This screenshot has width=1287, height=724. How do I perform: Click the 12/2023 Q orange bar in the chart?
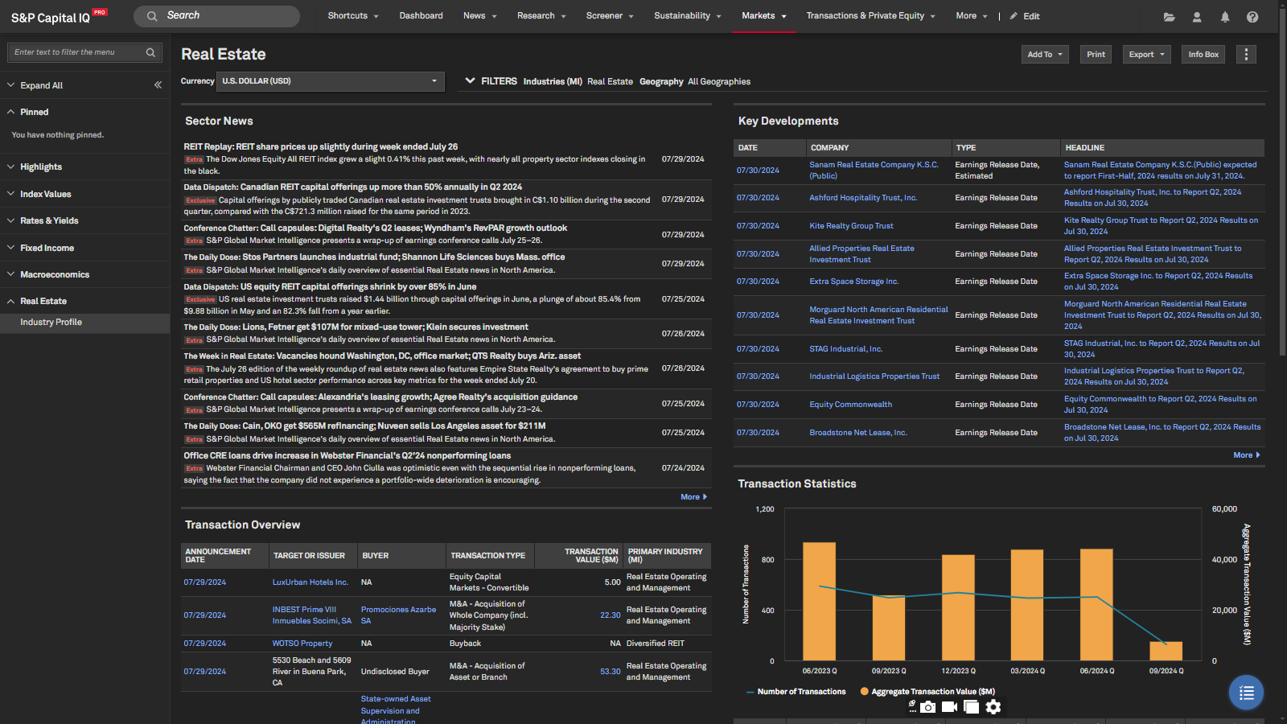click(x=958, y=607)
